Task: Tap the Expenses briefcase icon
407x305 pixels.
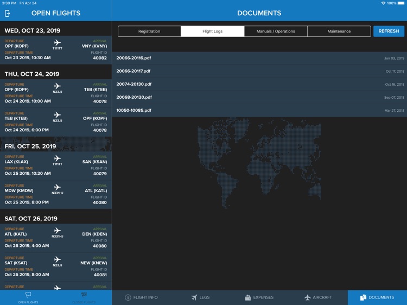Action: click(248, 297)
